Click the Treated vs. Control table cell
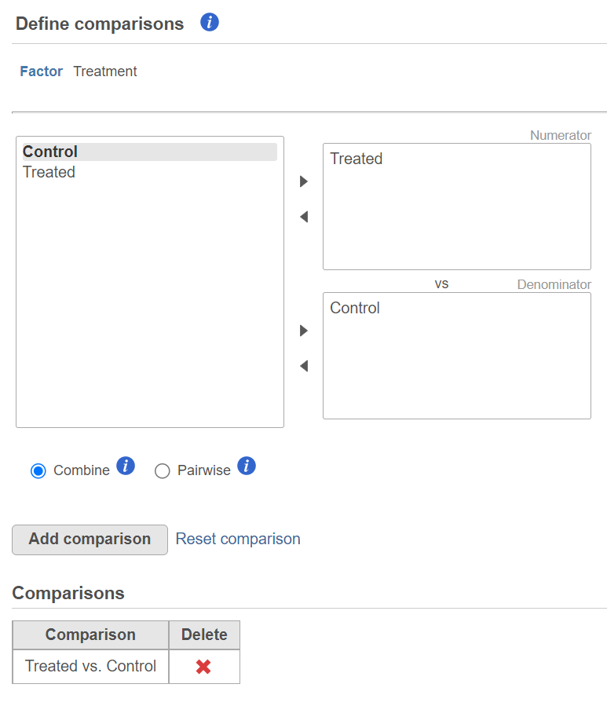This screenshot has height=706, width=607. [90, 666]
